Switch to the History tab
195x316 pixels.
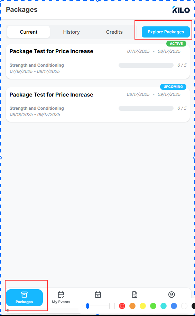(72, 32)
